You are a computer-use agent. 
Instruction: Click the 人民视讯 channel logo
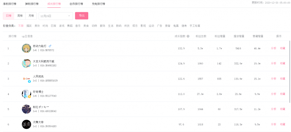pyautogui.click(x=27, y=79)
